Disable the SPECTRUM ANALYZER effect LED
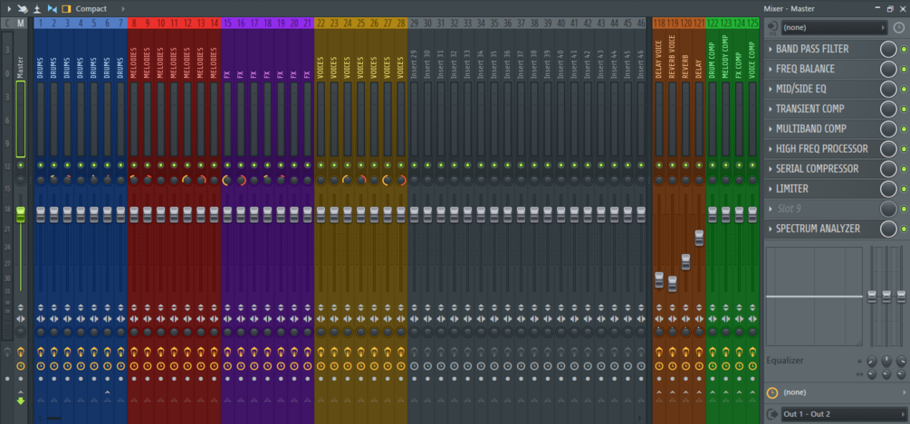 tap(904, 230)
